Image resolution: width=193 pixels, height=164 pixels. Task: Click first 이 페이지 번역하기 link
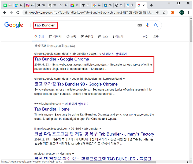[x=114, y=54]
